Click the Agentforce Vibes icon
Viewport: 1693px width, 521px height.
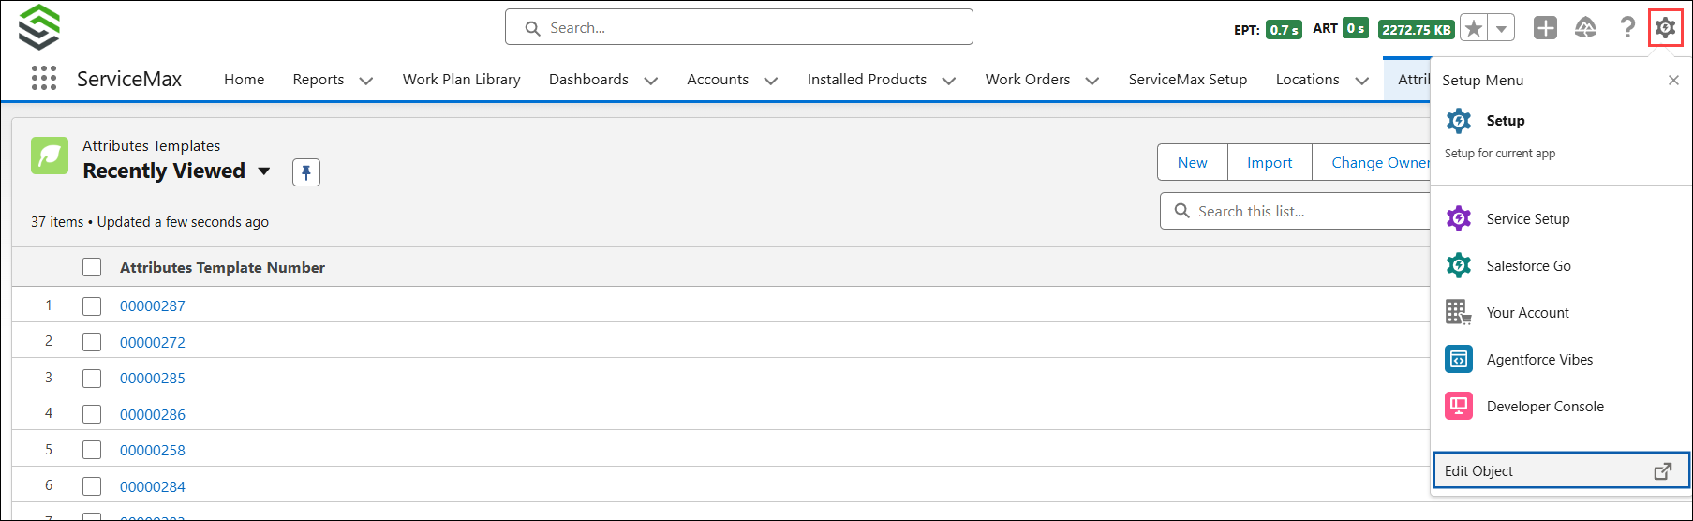(1459, 359)
